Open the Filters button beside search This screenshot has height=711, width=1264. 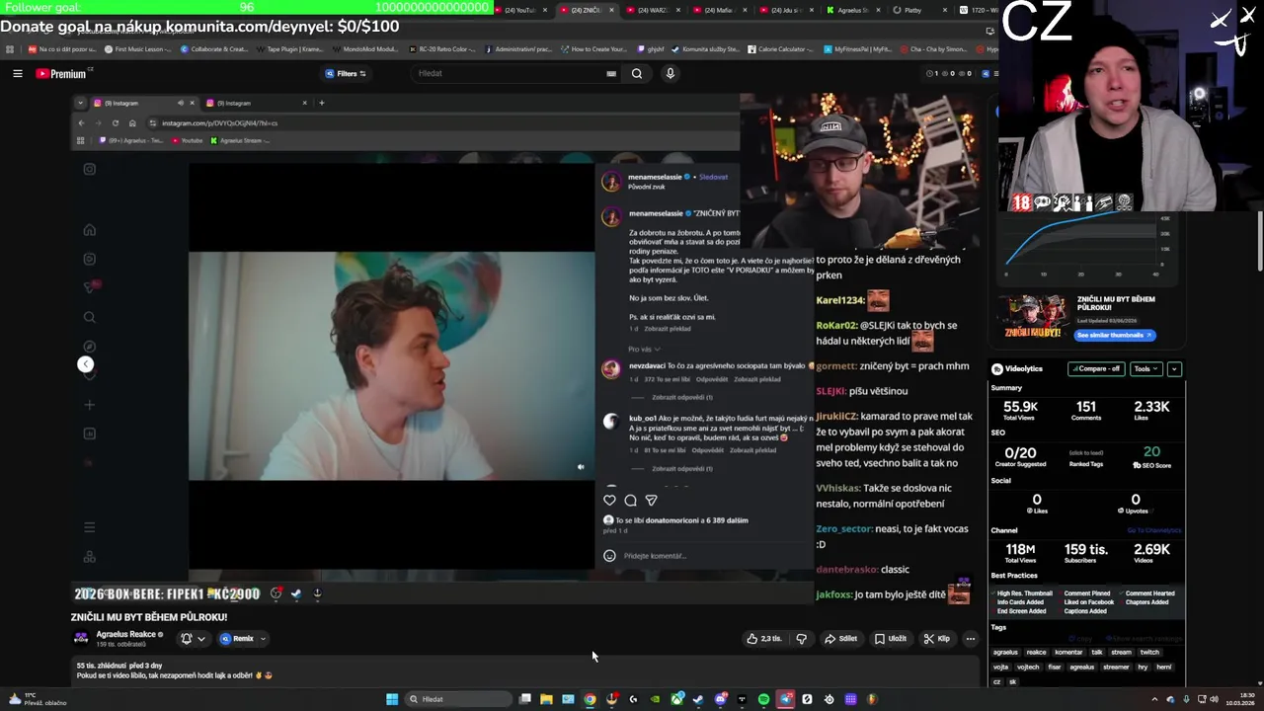click(x=346, y=73)
